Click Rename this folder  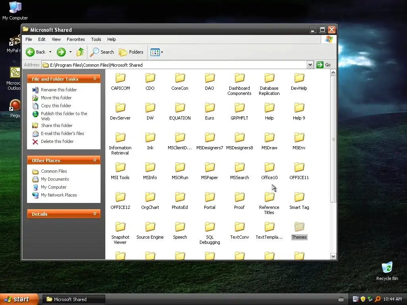[54, 90]
